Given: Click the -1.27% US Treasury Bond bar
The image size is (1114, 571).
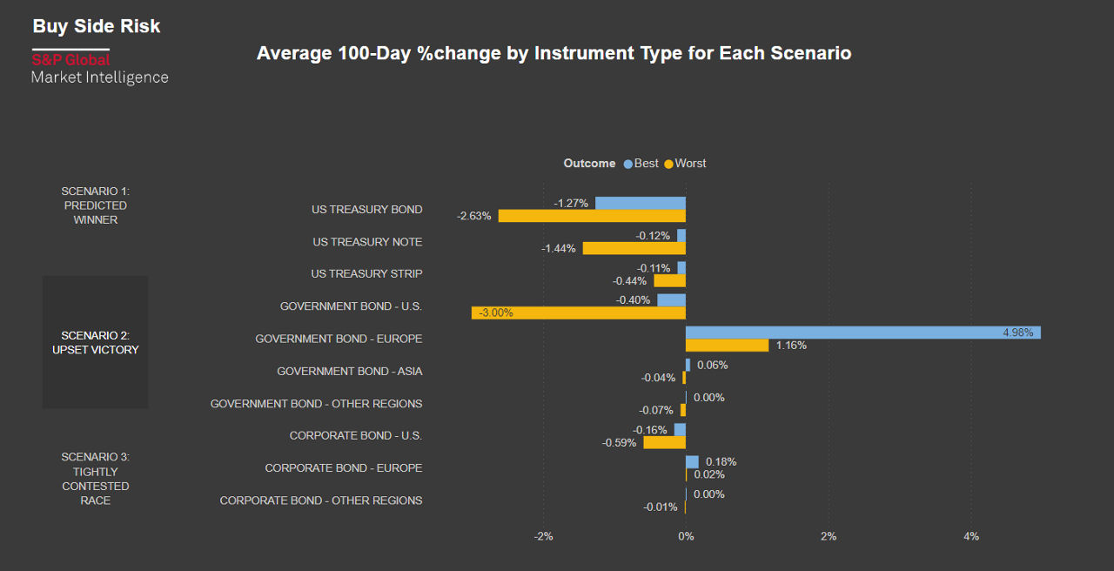Looking at the screenshot, I should 641,203.
